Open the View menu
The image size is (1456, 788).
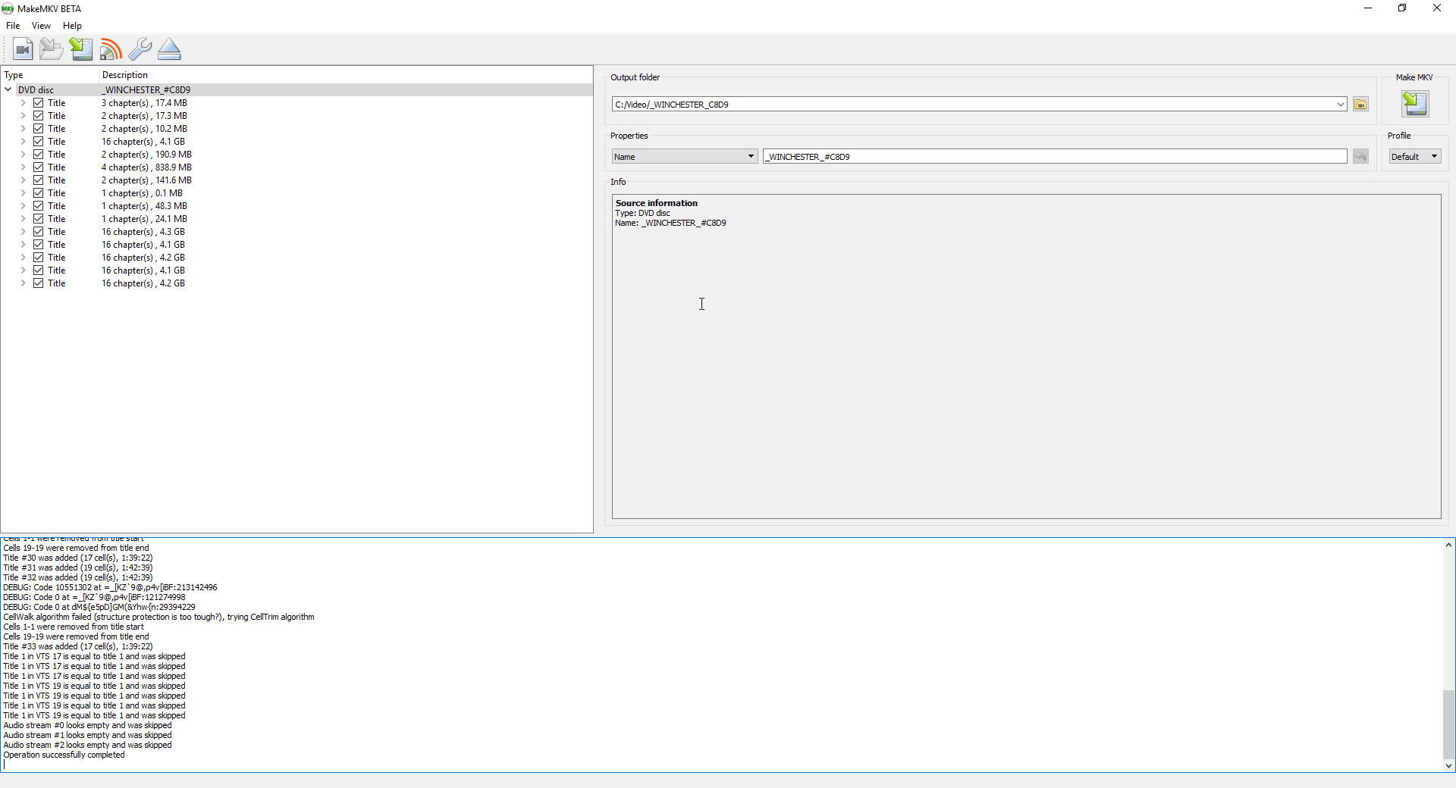[x=41, y=26]
